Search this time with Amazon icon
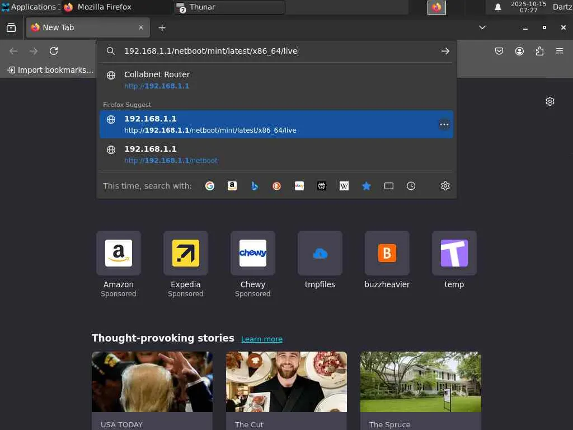Screen dimensions: 573x430 pos(232,186)
